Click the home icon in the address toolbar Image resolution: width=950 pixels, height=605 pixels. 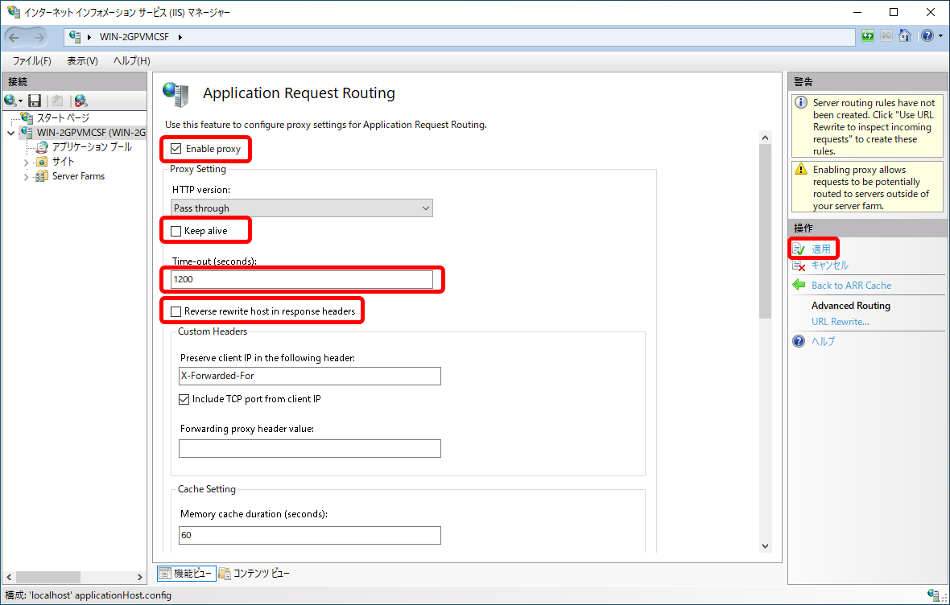pyautogui.click(x=905, y=35)
